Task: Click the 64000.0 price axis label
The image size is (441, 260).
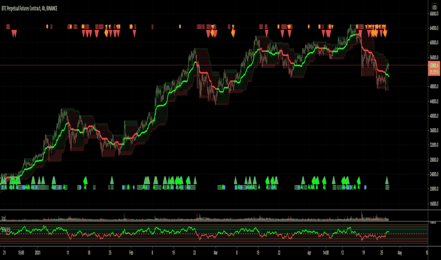Action: 434,28
